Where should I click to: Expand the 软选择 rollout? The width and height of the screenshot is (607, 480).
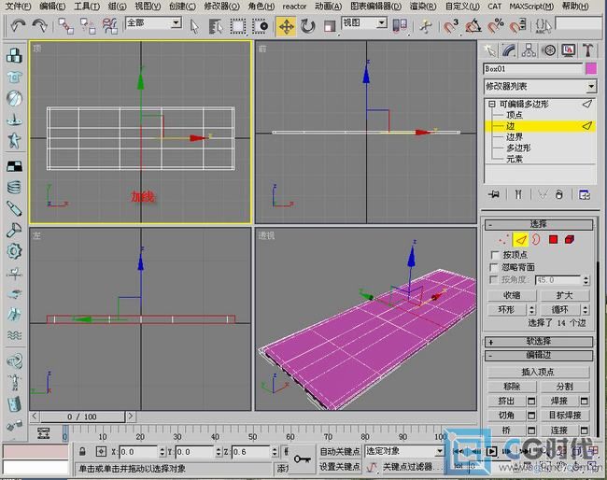(x=539, y=342)
